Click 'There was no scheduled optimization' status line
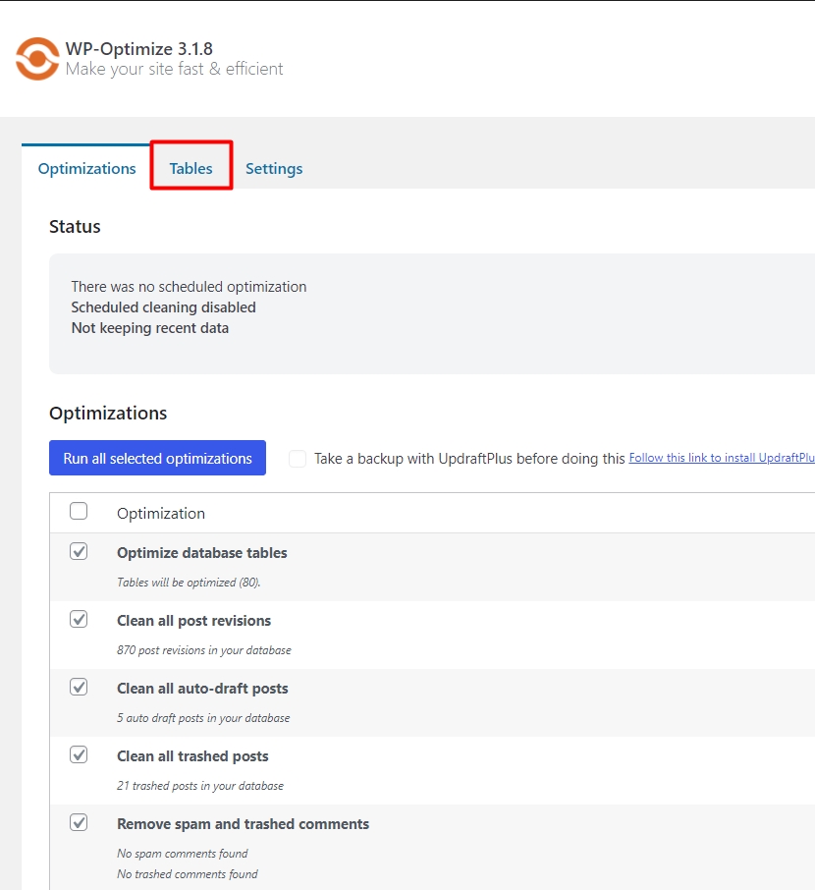 [x=189, y=287]
